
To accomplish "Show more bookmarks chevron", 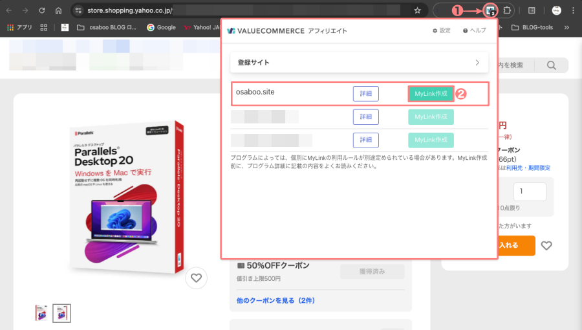I will point(566,27).
